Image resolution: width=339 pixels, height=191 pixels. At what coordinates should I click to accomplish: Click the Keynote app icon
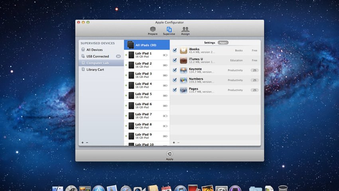click(x=183, y=70)
